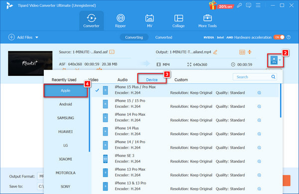Open the feedback chat icon
The width and height of the screenshot is (299, 194).
tap(249, 5)
